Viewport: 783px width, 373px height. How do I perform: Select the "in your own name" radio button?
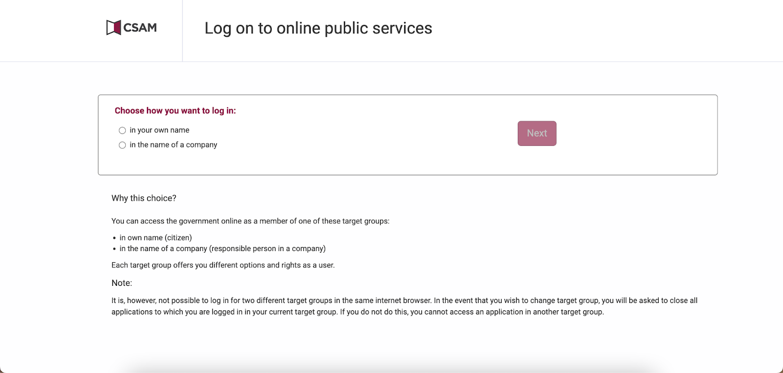click(x=122, y=130)
